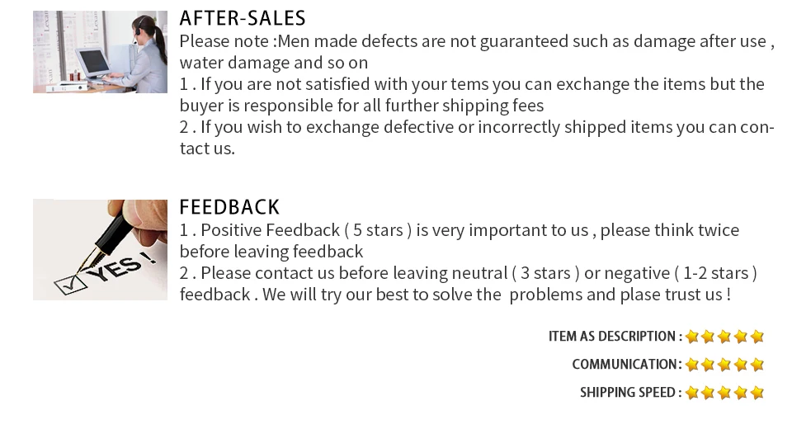Click the ITEM AS DESCRIPTION label
Image resolution: width=792 pixels, height=434 pixels.
(615, 337)
